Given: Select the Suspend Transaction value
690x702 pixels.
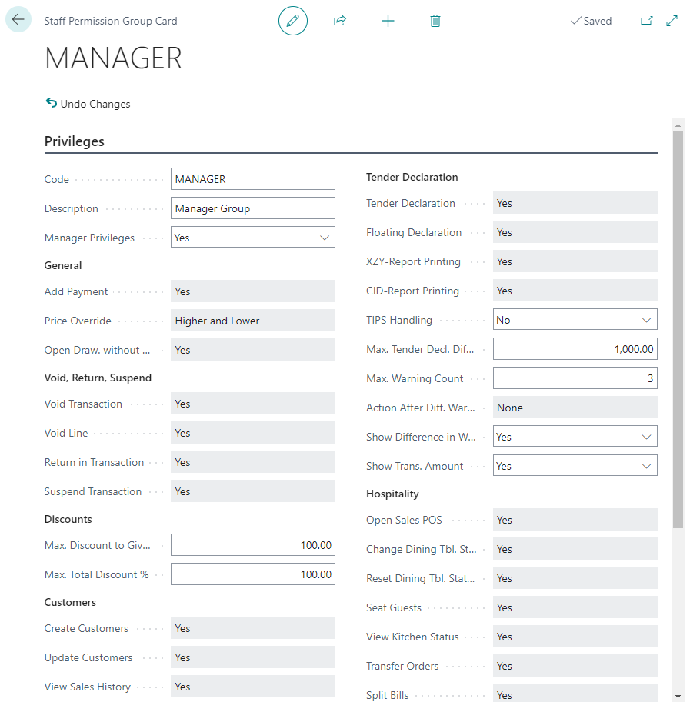Looking at the screenshot, I should [253, 491].
